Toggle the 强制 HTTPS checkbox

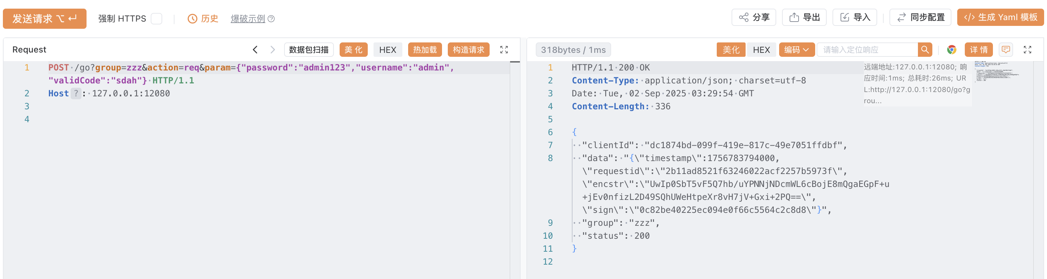click(x=156, y=19)
